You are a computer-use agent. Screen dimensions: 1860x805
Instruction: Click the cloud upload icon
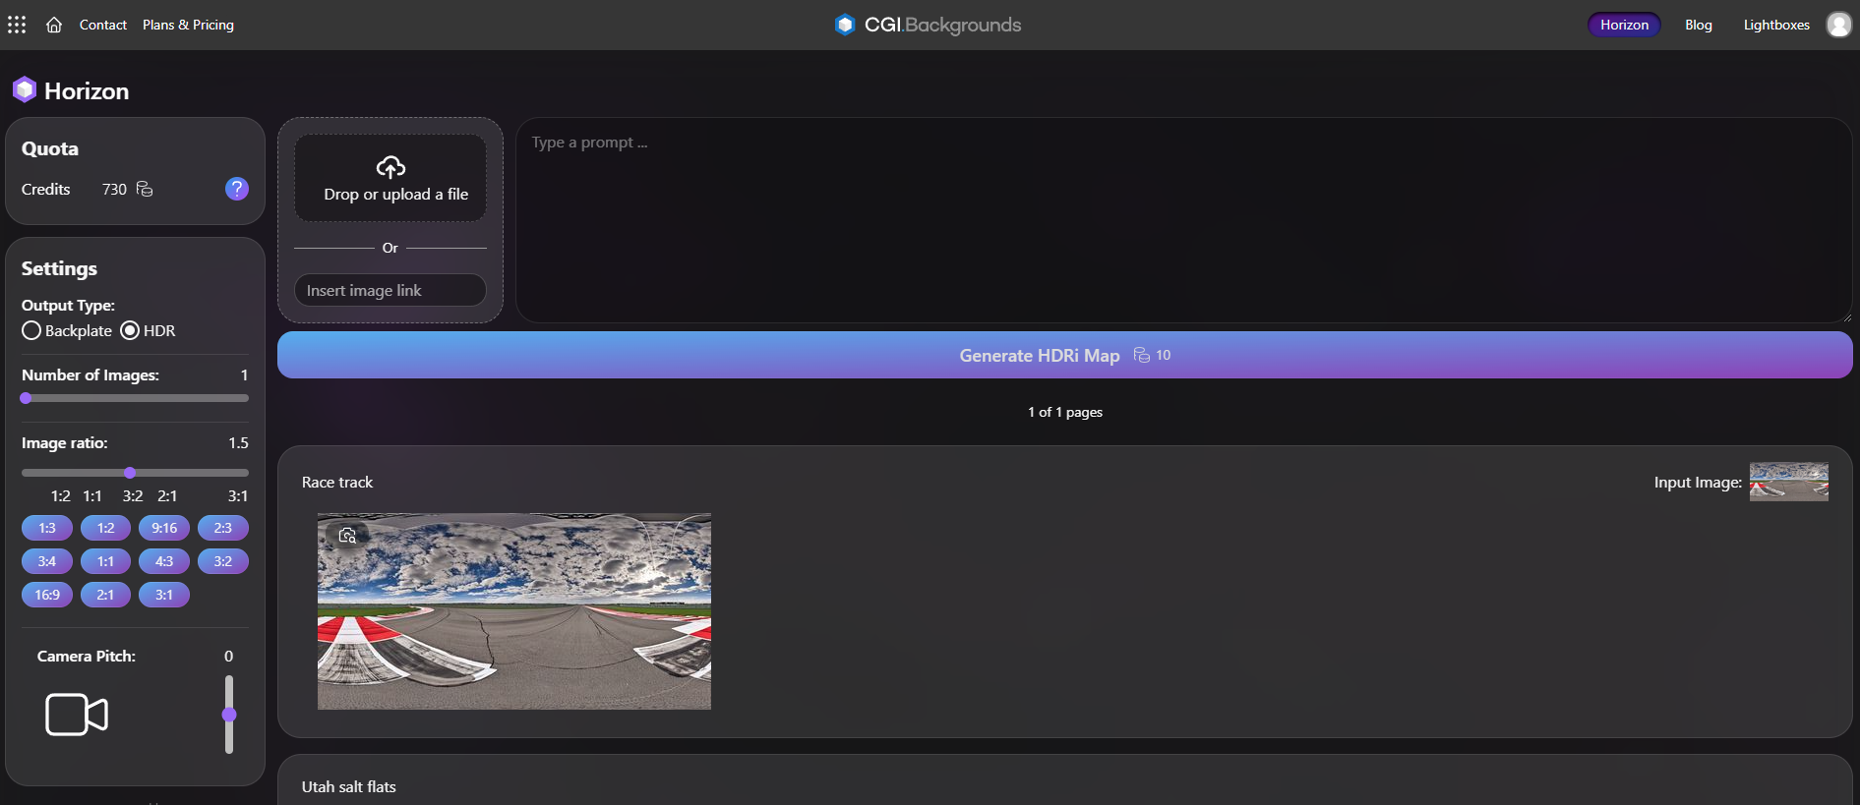[x=390, y=166]
